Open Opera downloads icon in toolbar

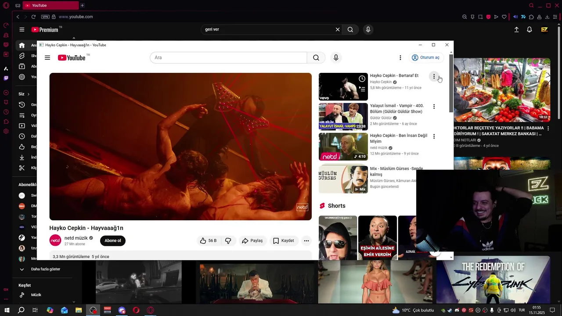[x=547, y=17]
